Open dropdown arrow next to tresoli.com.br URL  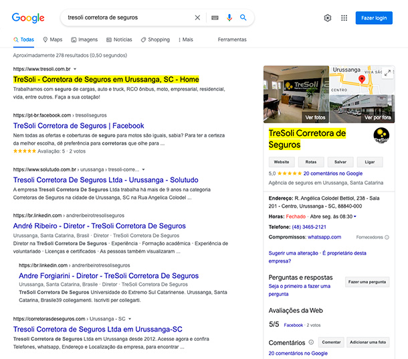pos(75,69)
